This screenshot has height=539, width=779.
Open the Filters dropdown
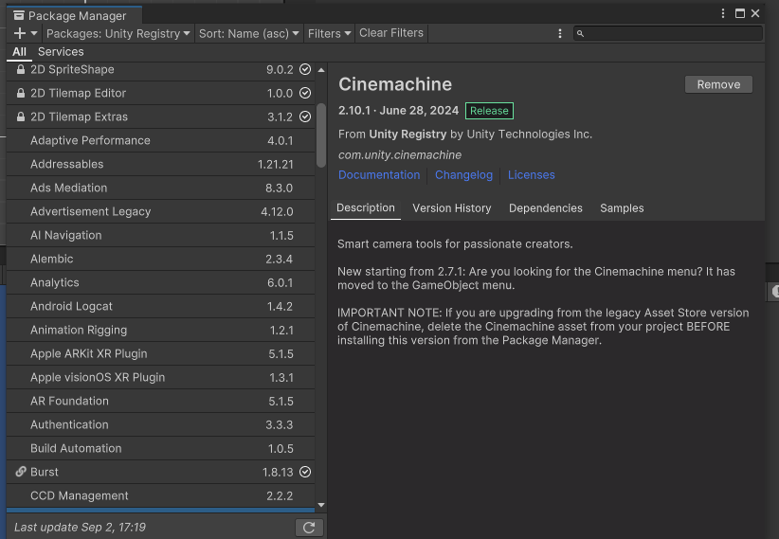pos(329,33)
